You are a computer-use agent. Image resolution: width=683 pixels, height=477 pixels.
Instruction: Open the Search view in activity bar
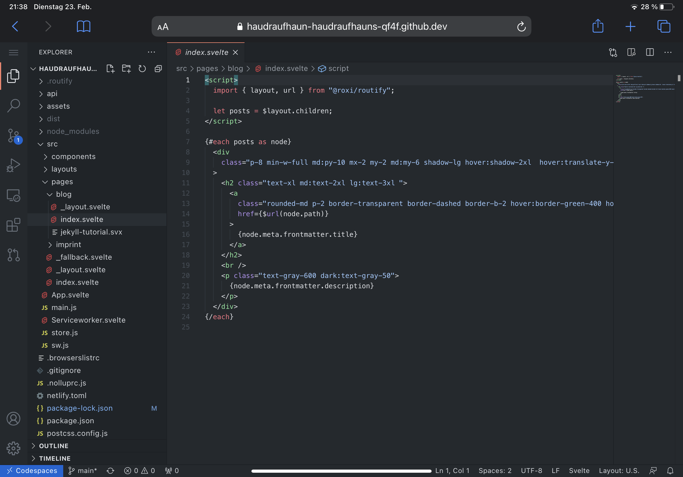[13, 105]
